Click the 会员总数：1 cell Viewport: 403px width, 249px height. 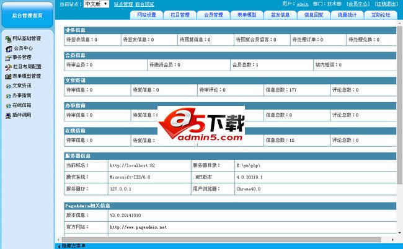pyautogui.click(x=272, y=65)
